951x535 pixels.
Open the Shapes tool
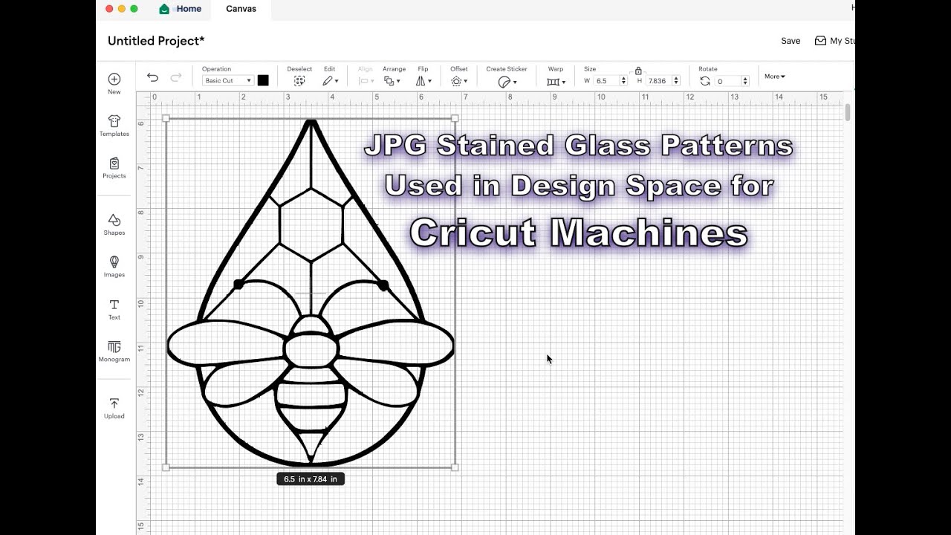pyautogui.click(x=114, y=220)
